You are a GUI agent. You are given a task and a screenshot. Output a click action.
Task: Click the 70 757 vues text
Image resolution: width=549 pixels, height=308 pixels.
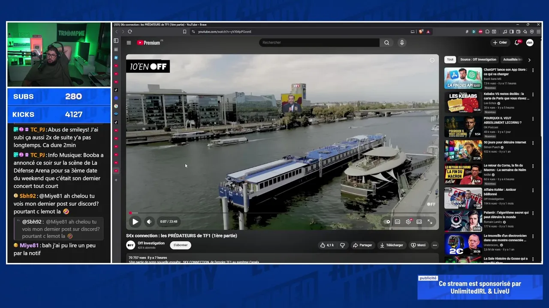[137, 258]
